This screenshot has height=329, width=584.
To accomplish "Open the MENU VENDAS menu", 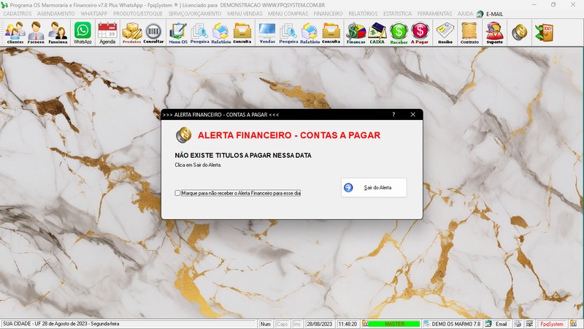I will [245, 14].
